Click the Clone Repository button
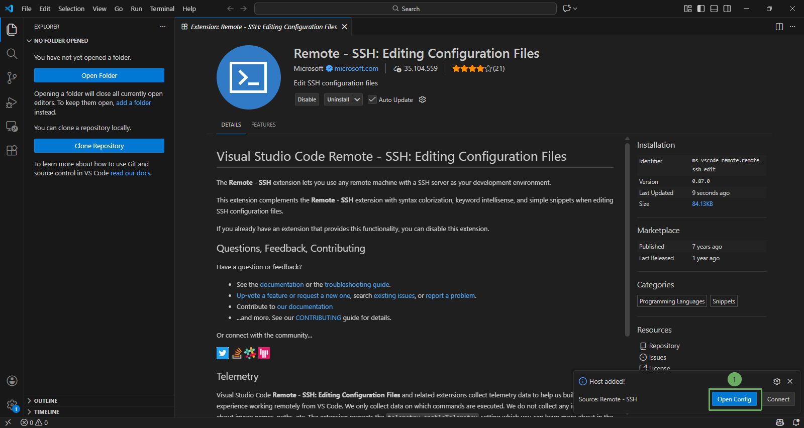This screenshot has width=804, height=428. pyautogui.click(x=99, y=146)
